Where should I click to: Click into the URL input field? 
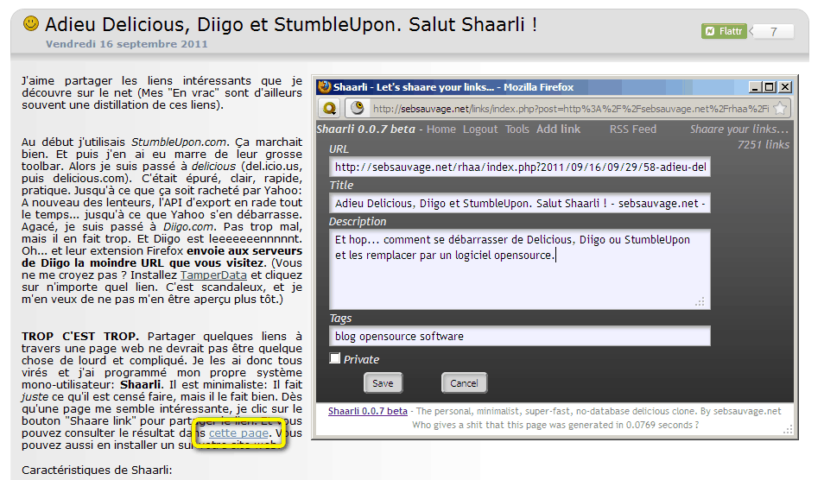coord(520,167)
